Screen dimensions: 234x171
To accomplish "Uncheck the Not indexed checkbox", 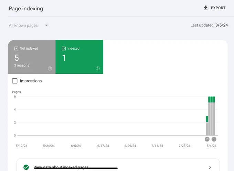I will coord(16,48).
